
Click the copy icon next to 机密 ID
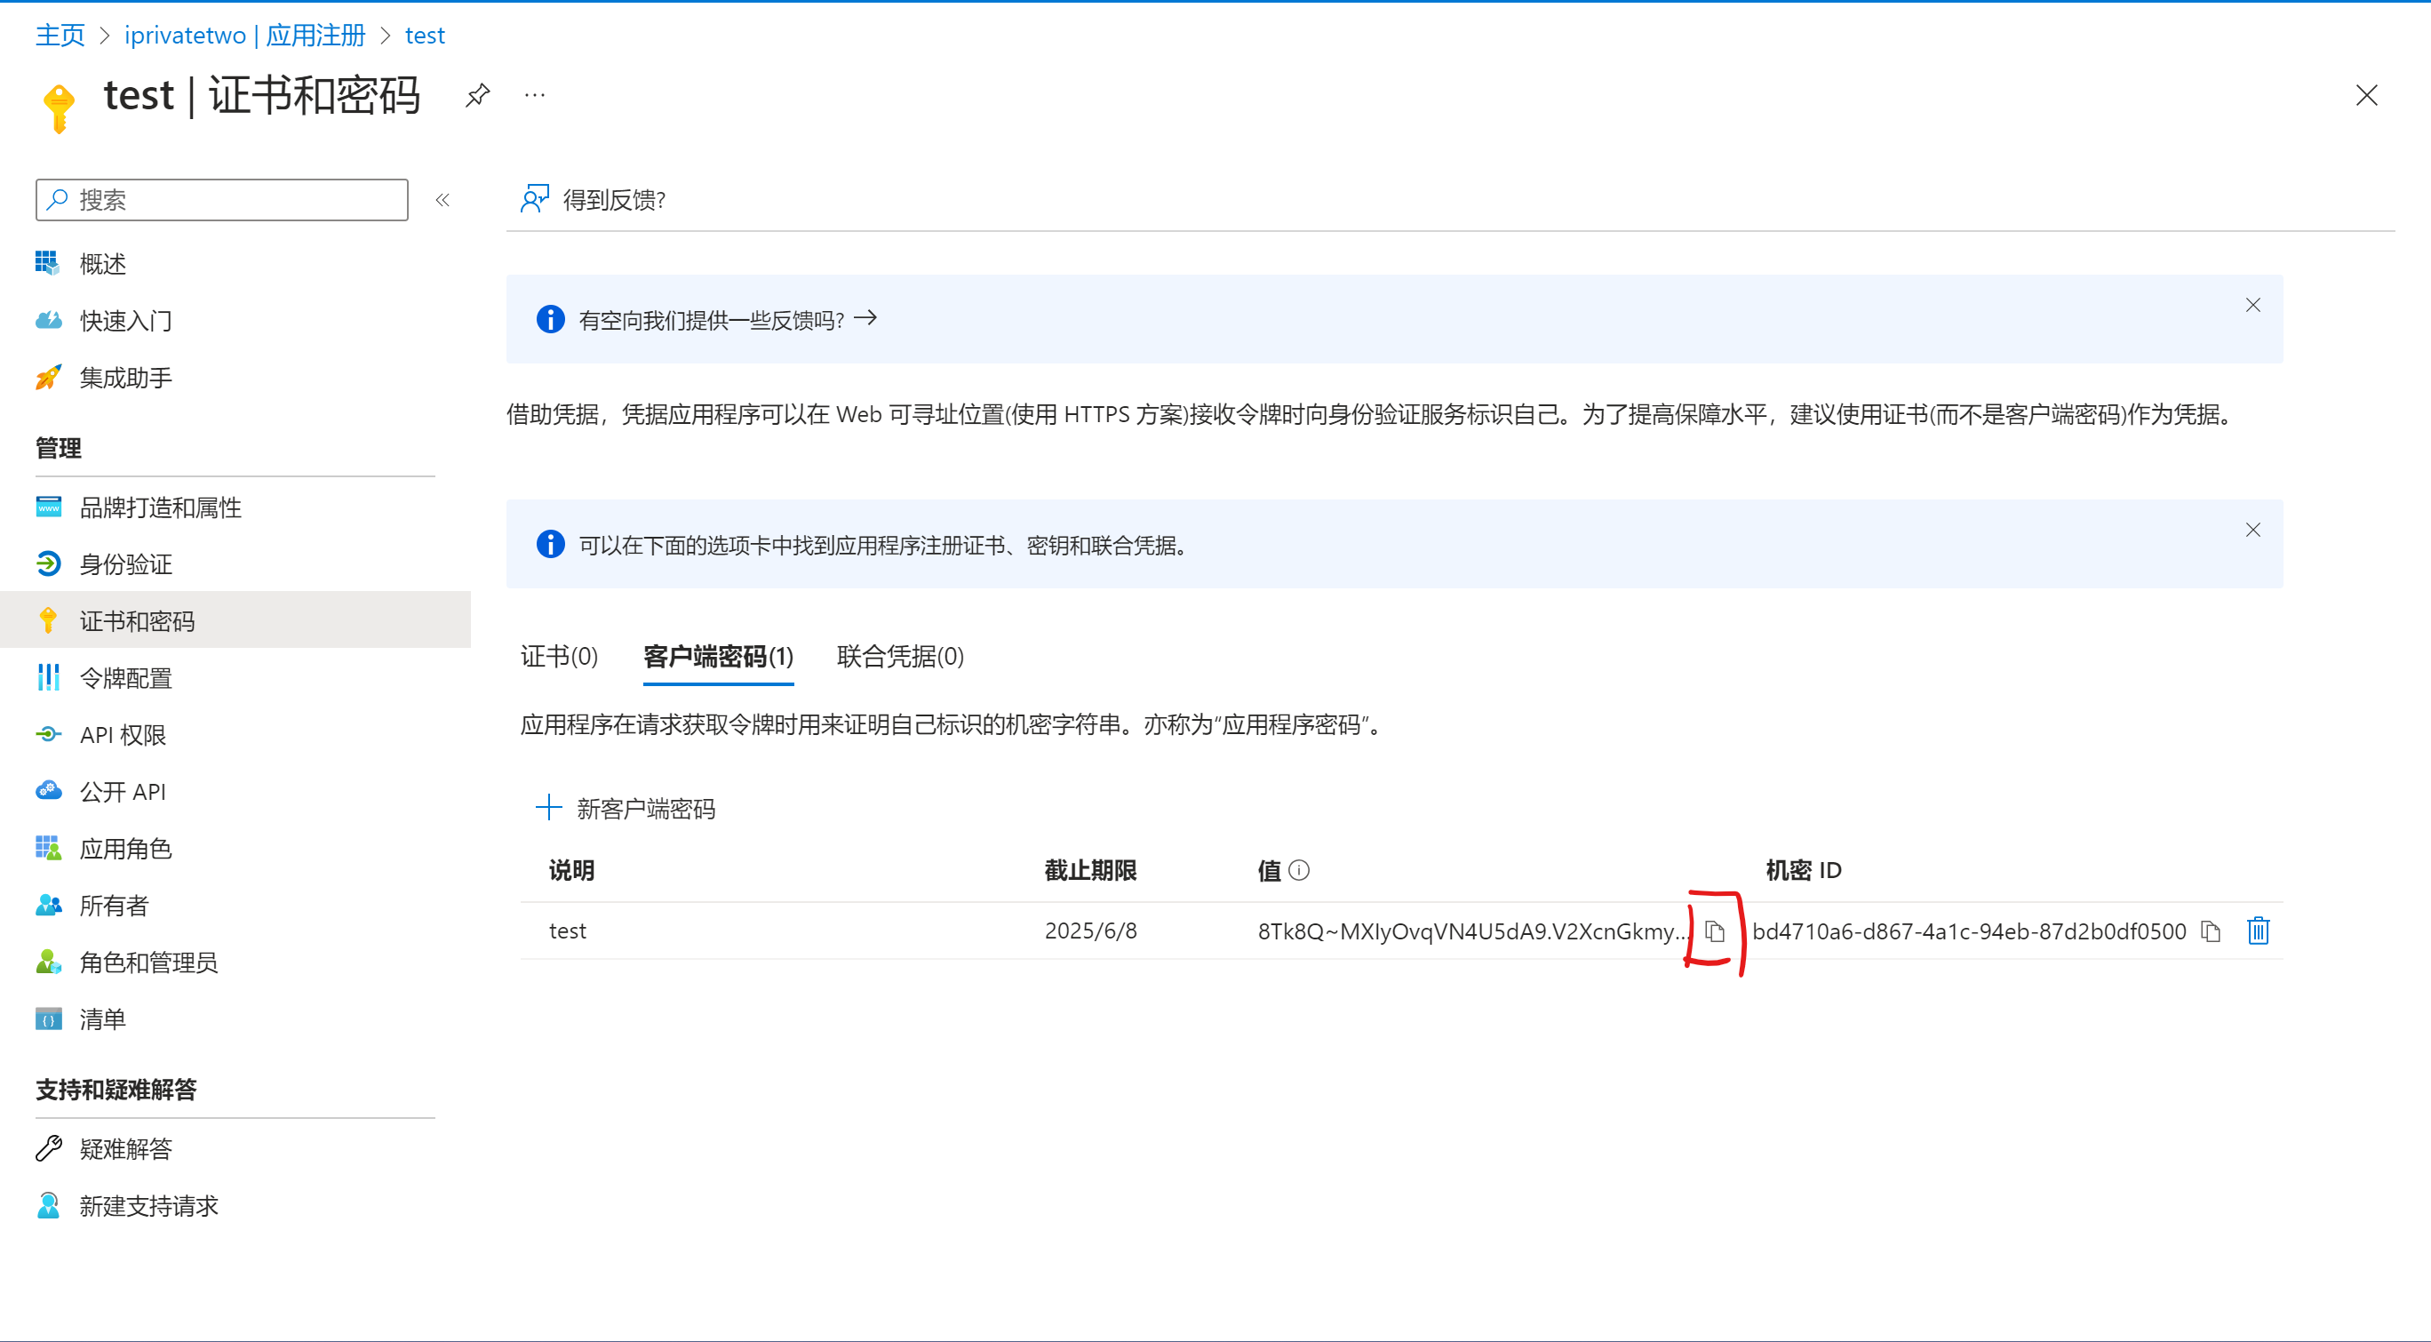click(x=2212, y=931)
